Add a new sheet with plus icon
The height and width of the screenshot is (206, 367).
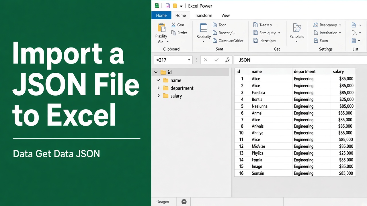pyautogui.click(x=184, y=202)
